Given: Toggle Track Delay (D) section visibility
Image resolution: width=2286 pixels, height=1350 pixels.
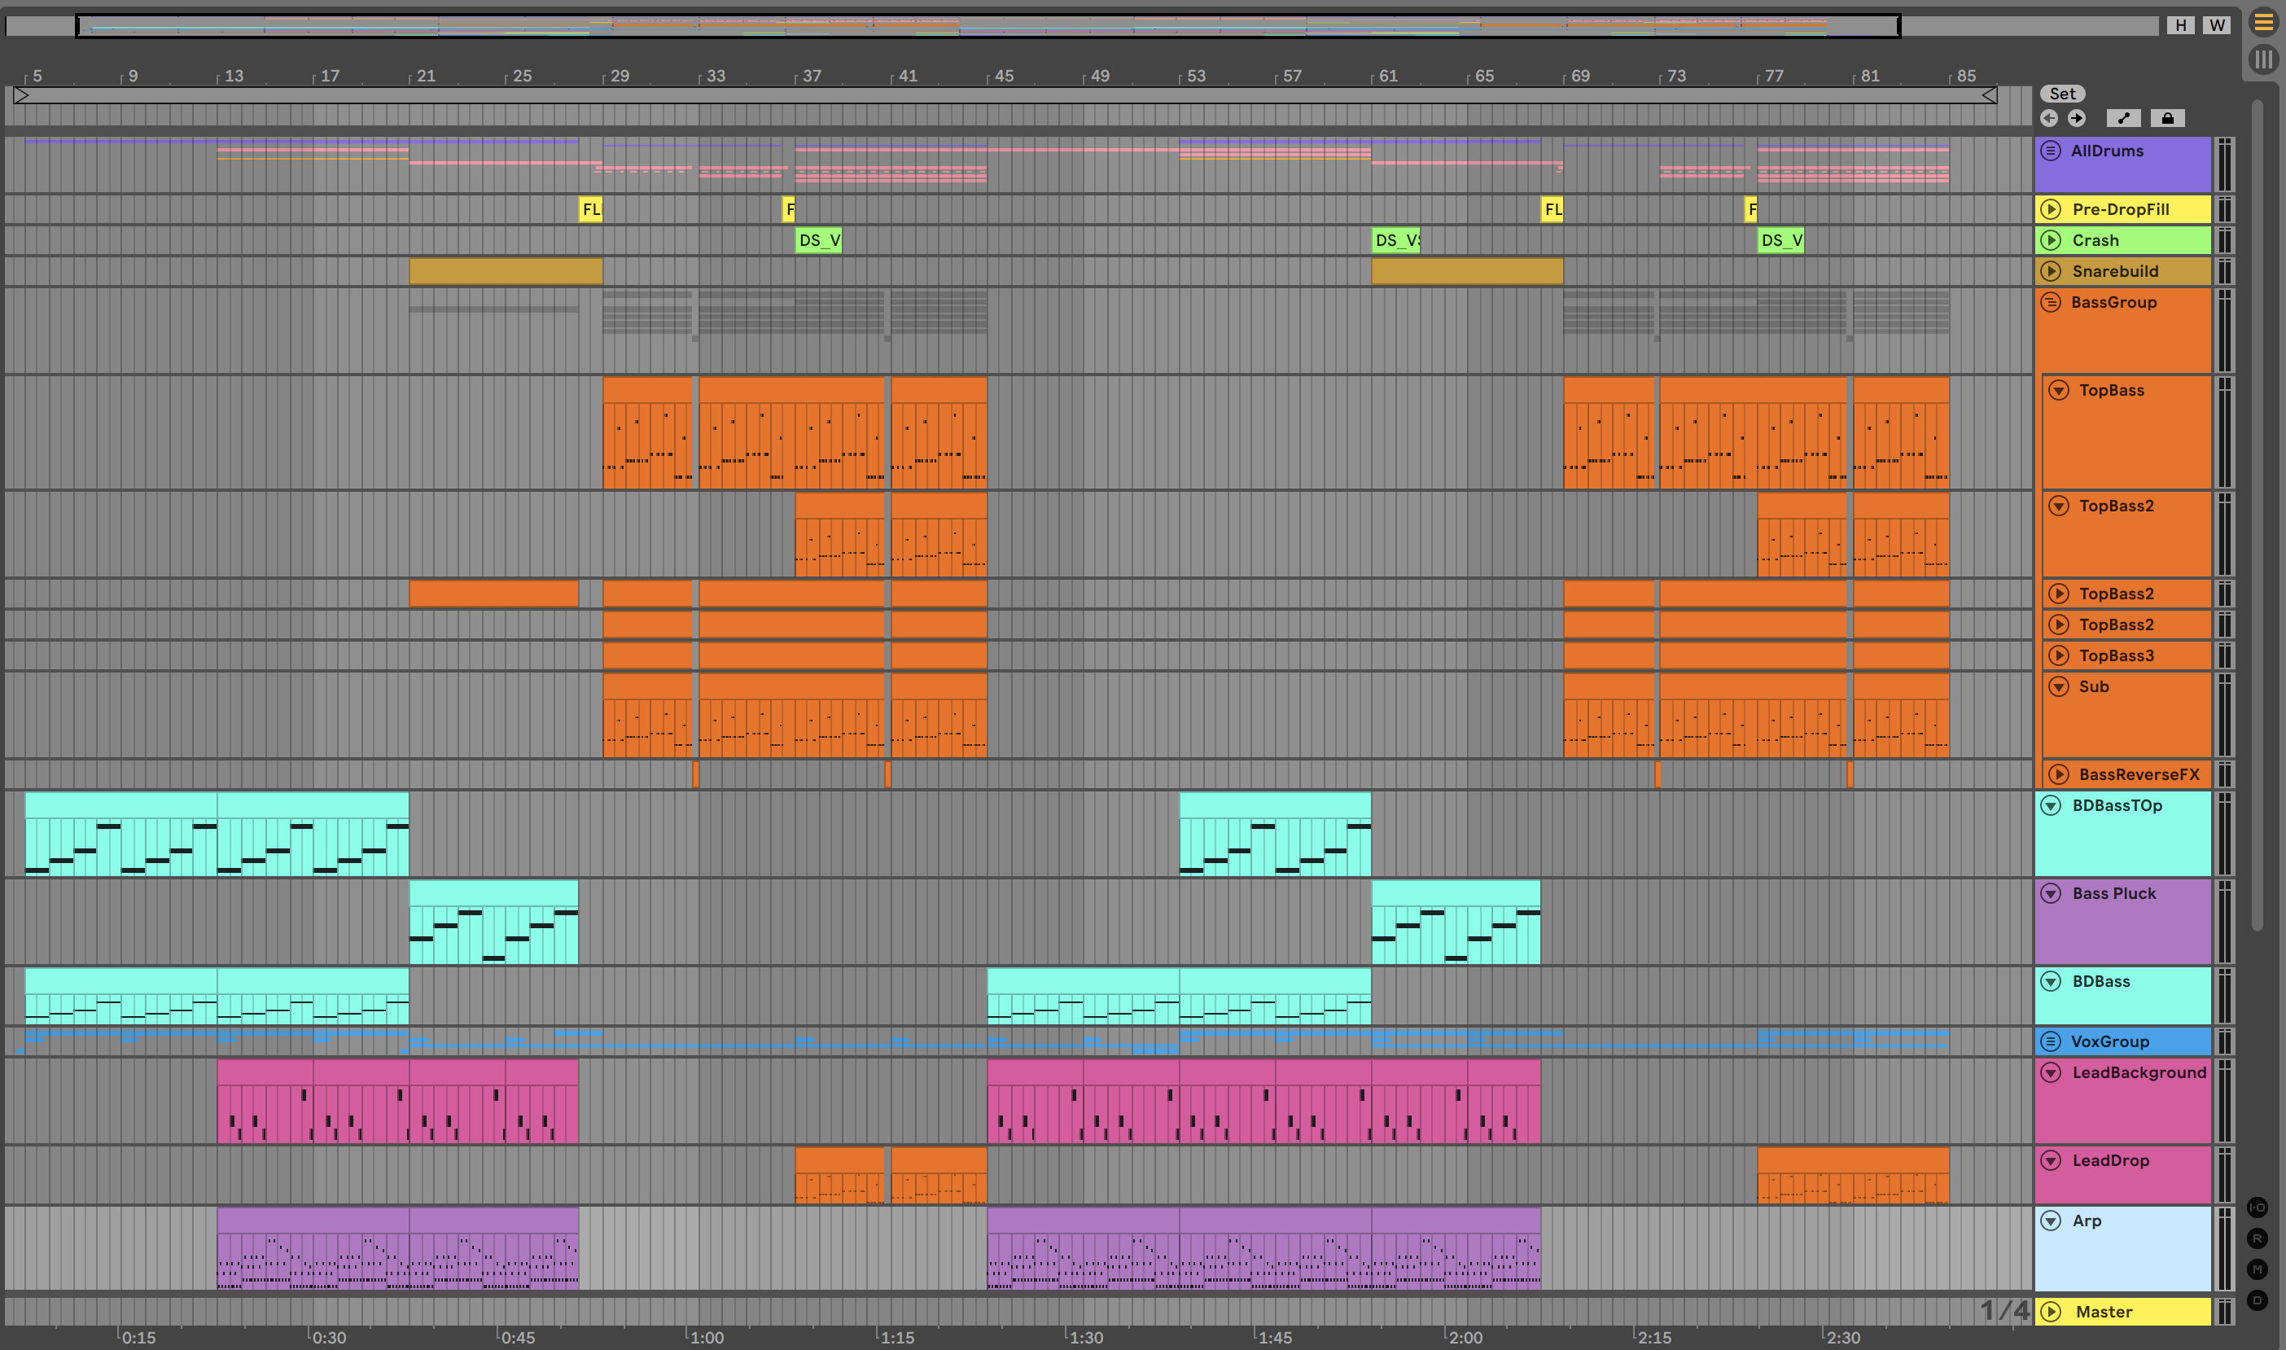Looking at the screenshot, I should [x=2257, y=1300].
